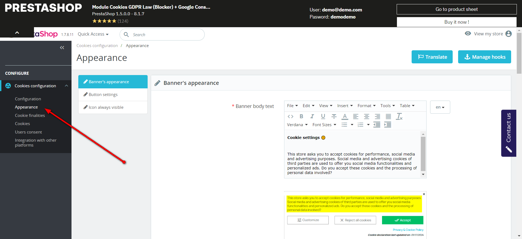The image size is (522, 239).
Task: Click the five-star rating
Action: (104, 21)
